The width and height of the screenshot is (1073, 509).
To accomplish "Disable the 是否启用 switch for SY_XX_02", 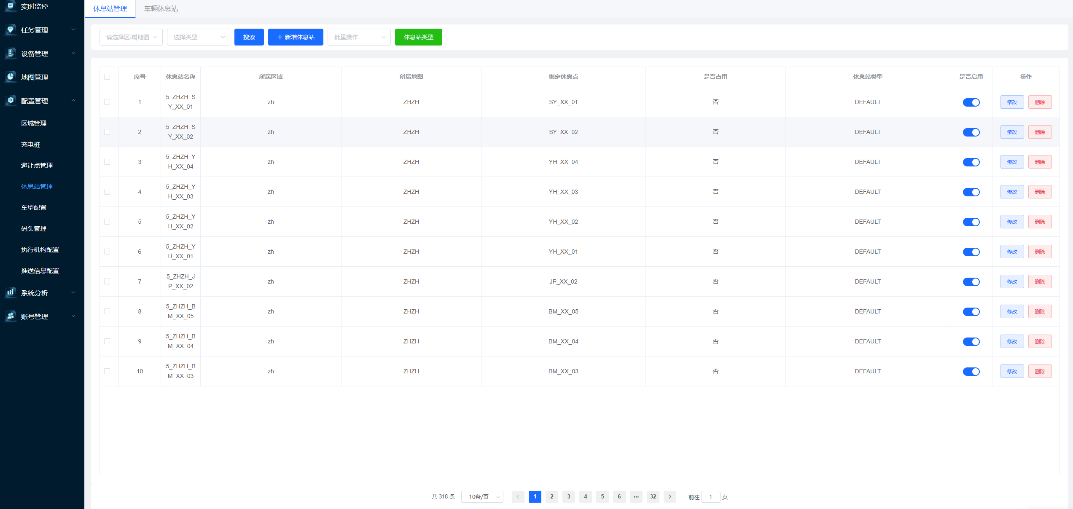I will [x=971, y=132].
